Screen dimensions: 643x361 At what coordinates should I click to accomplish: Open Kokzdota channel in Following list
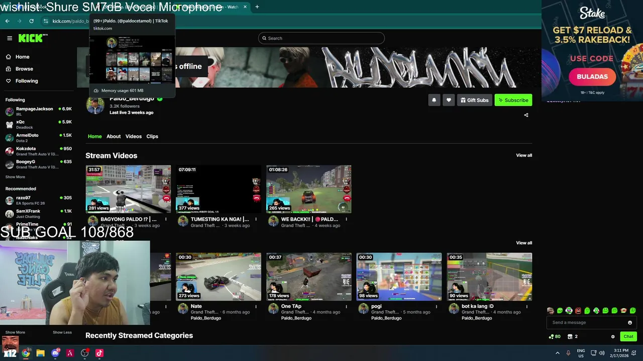(39, 151)
